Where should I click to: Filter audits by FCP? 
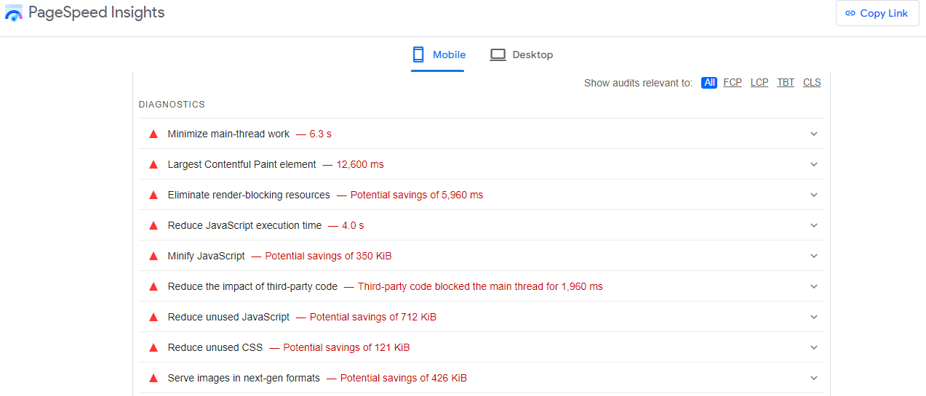pyautogui.click(x=733, y=83)
